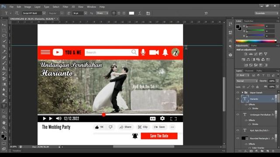Select the Move tool
The height and width of the screenshot is (157, 280).
click(x=4, y=25)
